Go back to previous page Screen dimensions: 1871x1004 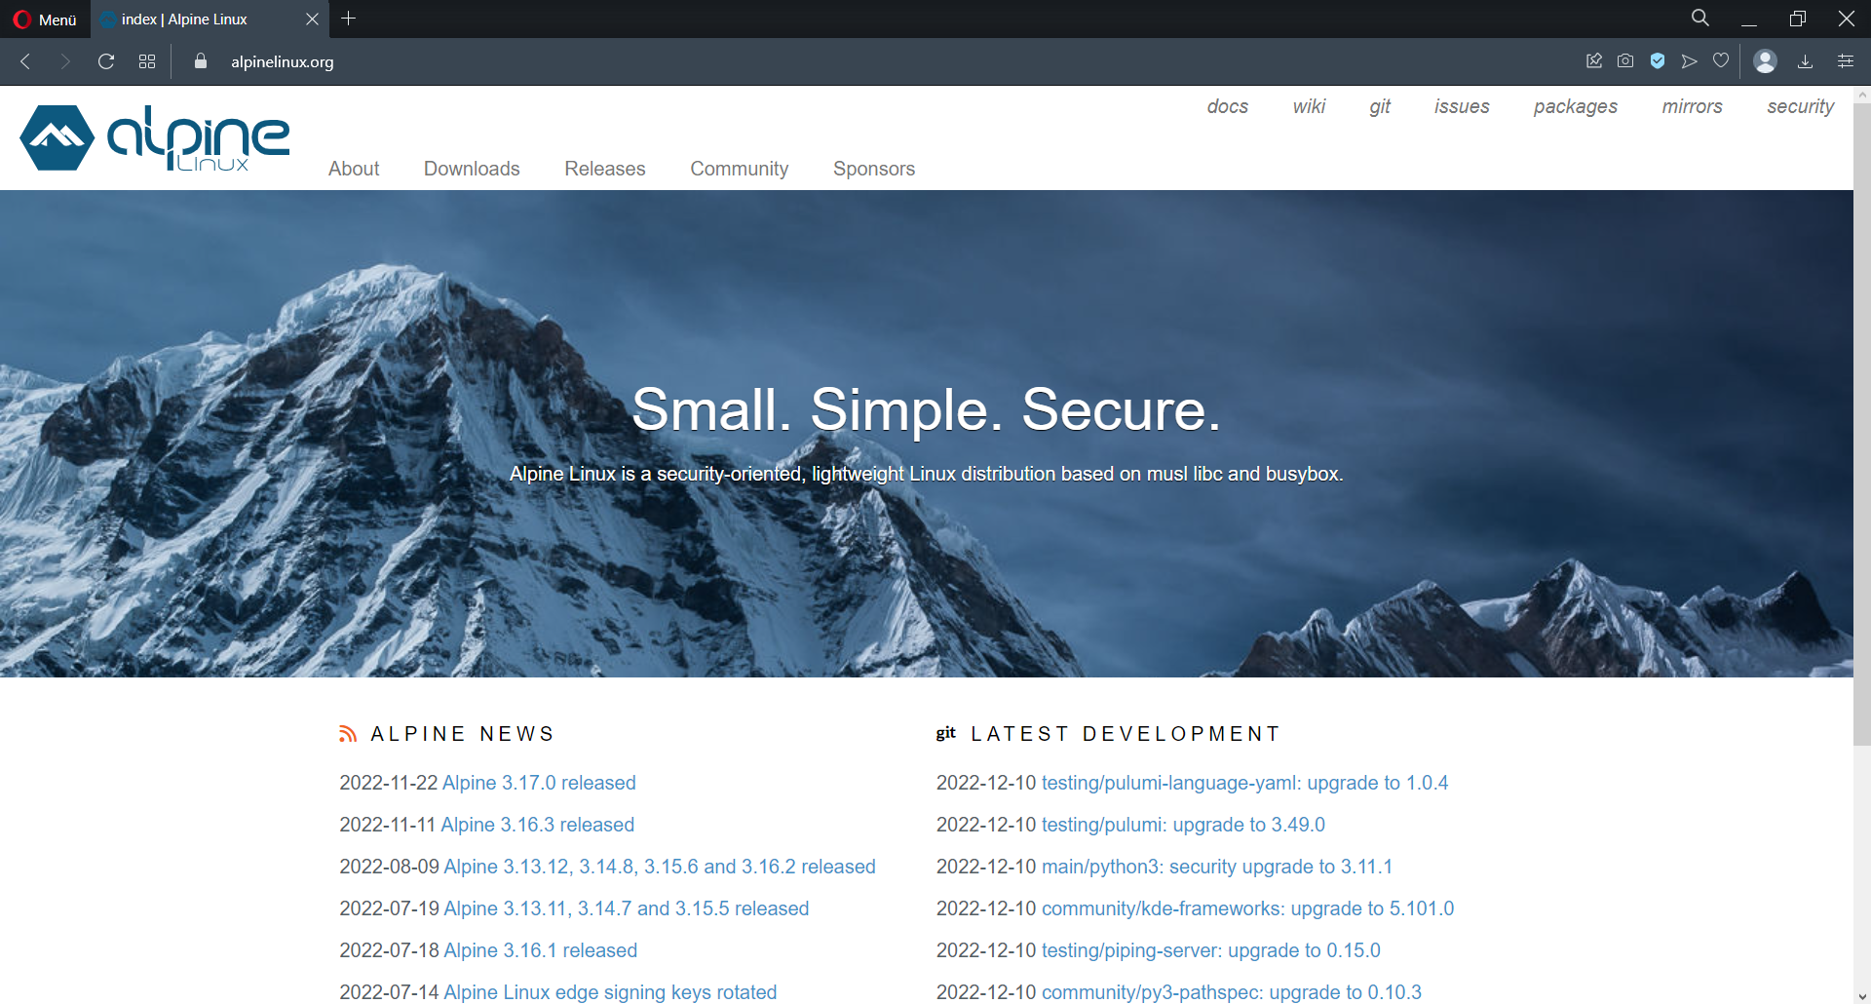26,61
